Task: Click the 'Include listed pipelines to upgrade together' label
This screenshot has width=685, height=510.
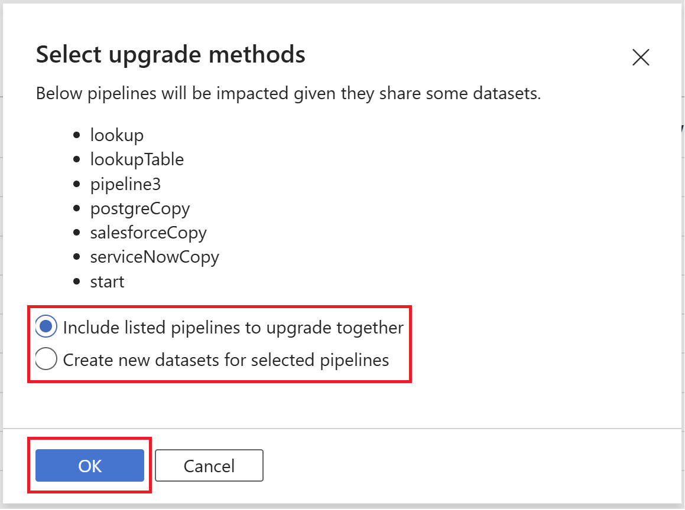Action: tap(233, 327)
